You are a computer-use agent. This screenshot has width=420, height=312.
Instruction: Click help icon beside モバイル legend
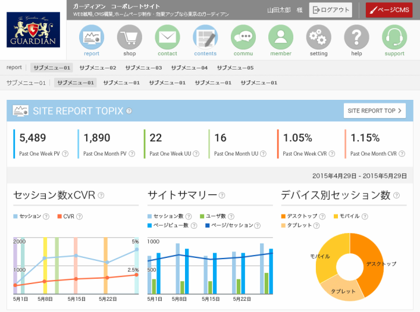[365, 216]
